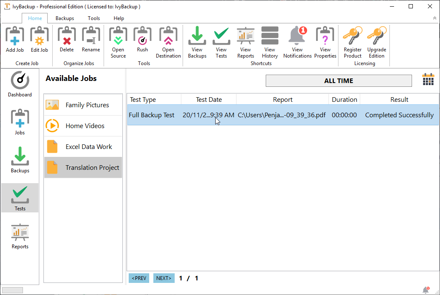Screen dimensions: 440x295
Task: Select the Translation Project job
Action: click(83, 168)
